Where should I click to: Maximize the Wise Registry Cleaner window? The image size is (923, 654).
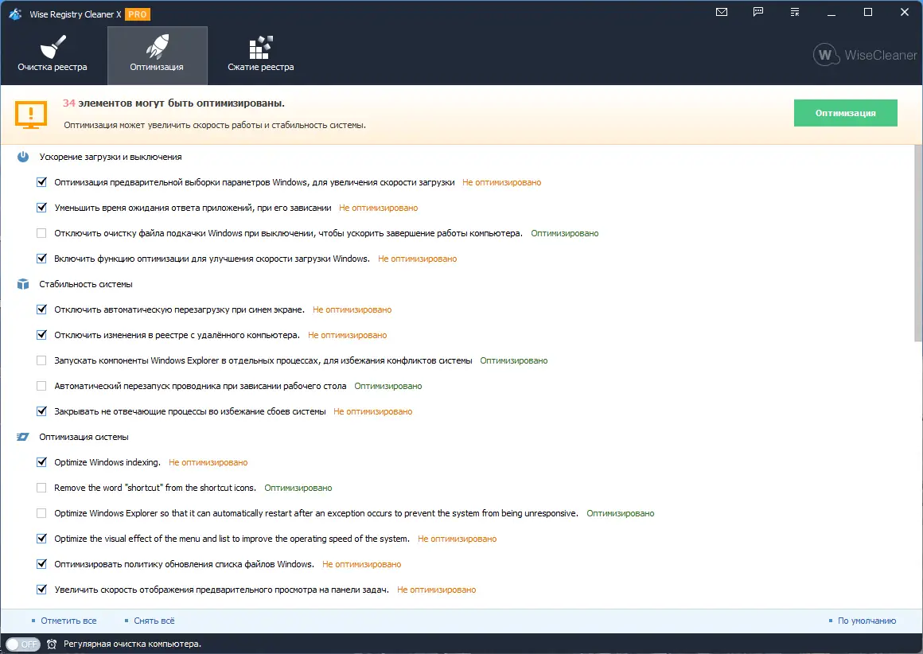pyautogui.click(x=867, y=13)
